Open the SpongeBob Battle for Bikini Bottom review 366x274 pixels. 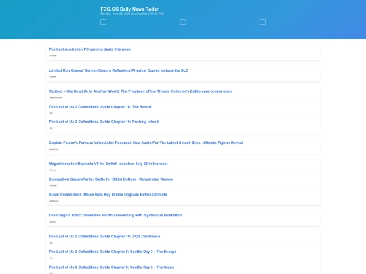[x=110, y=179]
